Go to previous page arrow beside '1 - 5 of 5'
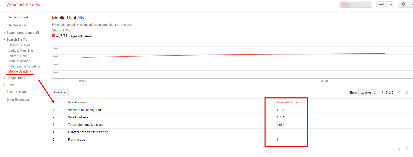 tap(399, 93)
